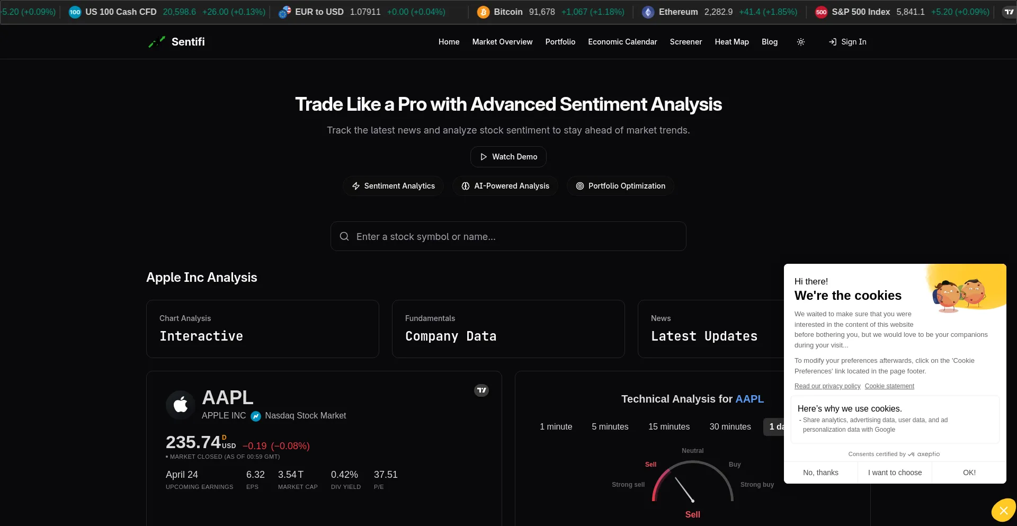Click the 6.32 EPS value

click(255, 475)
